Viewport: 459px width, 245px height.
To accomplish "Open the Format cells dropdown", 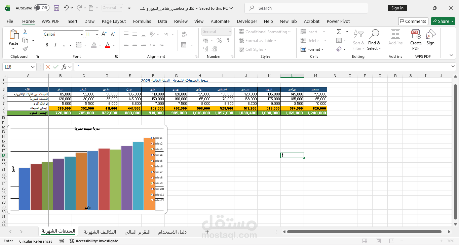I will tap(312, 49).
